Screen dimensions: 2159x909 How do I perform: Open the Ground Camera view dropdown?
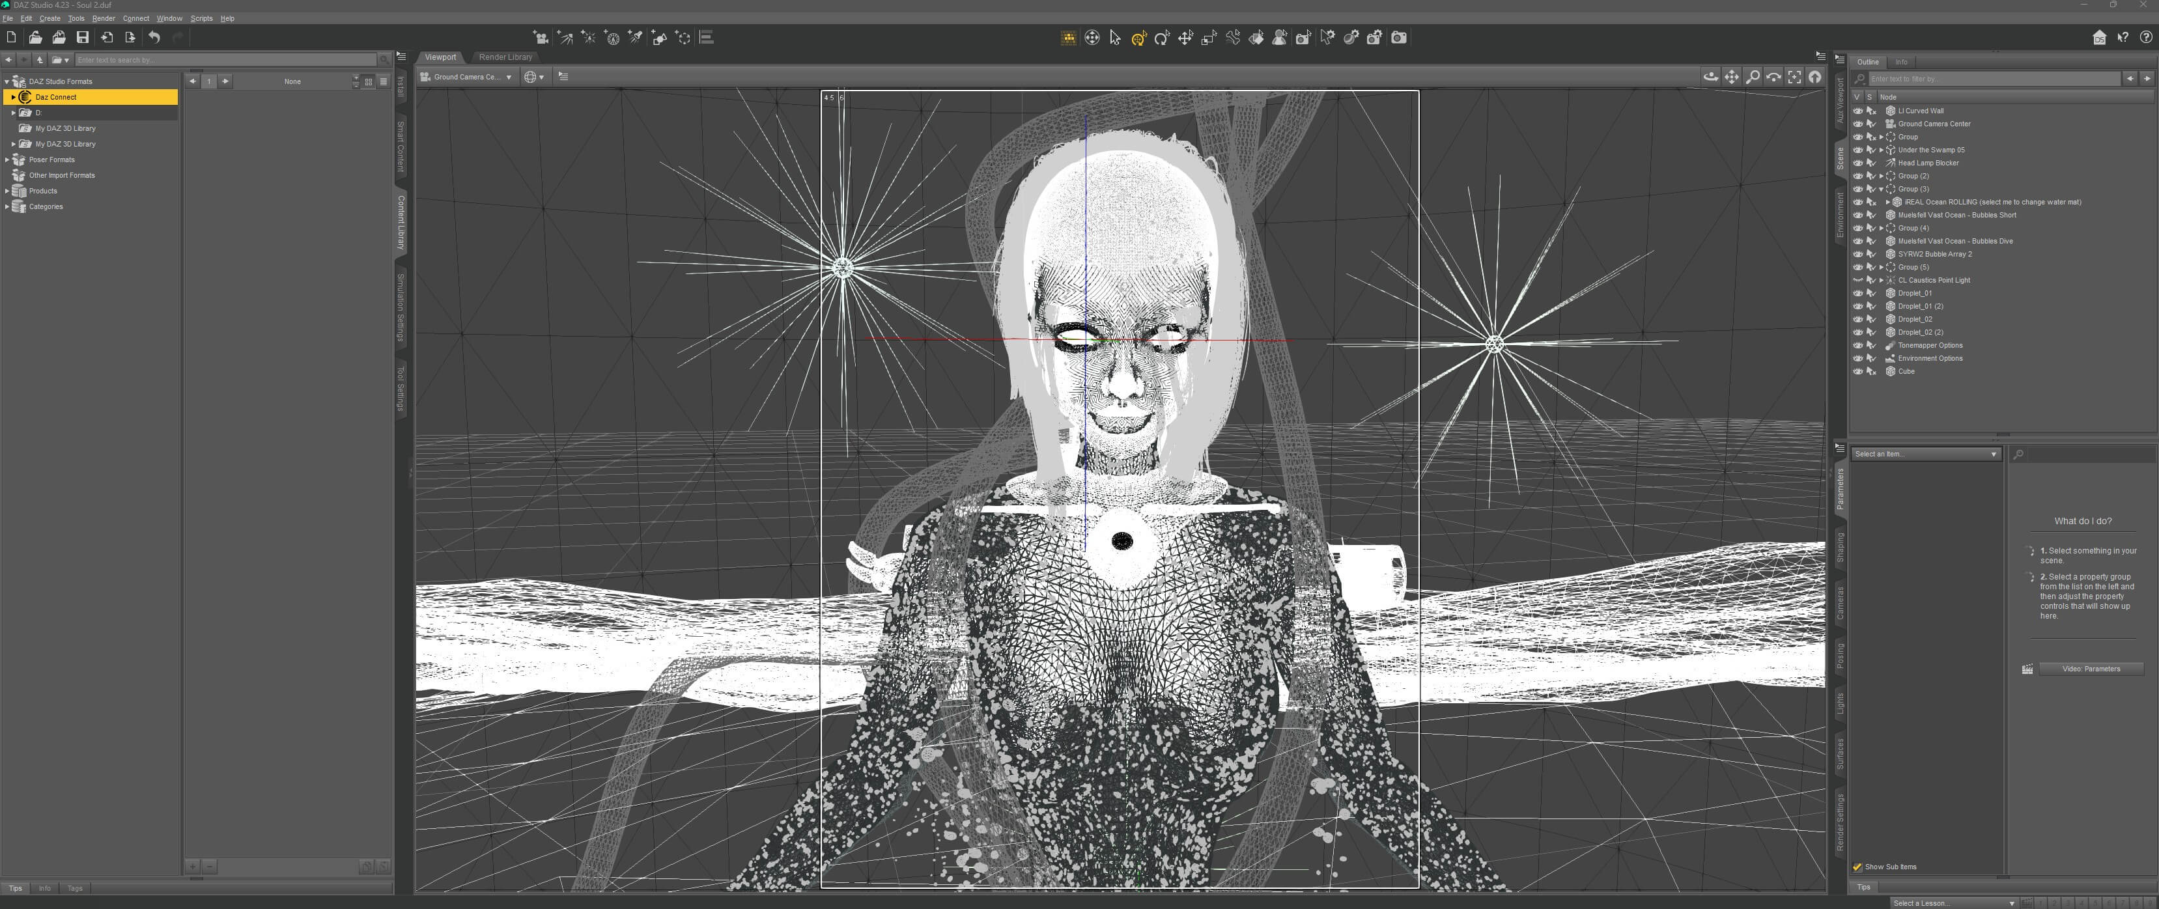pyautogui.click(x=467, y=77)
